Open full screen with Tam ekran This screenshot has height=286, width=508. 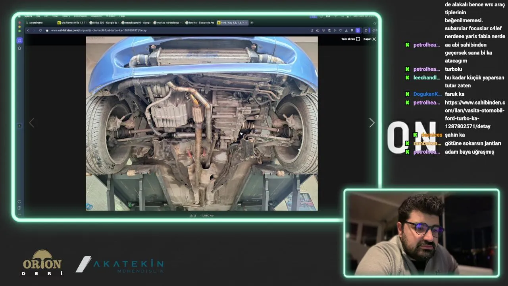pos(350,39)
